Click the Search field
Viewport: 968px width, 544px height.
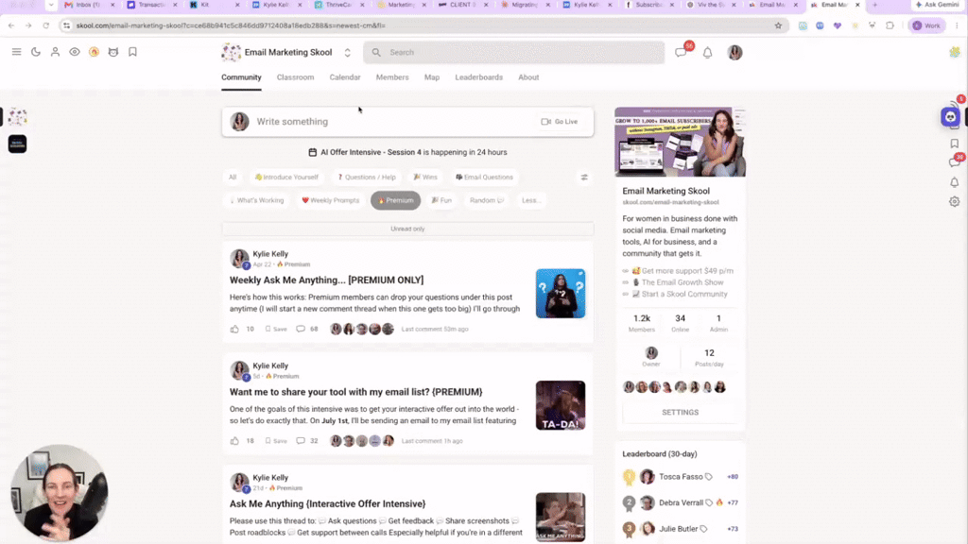[x=513, y=53]
